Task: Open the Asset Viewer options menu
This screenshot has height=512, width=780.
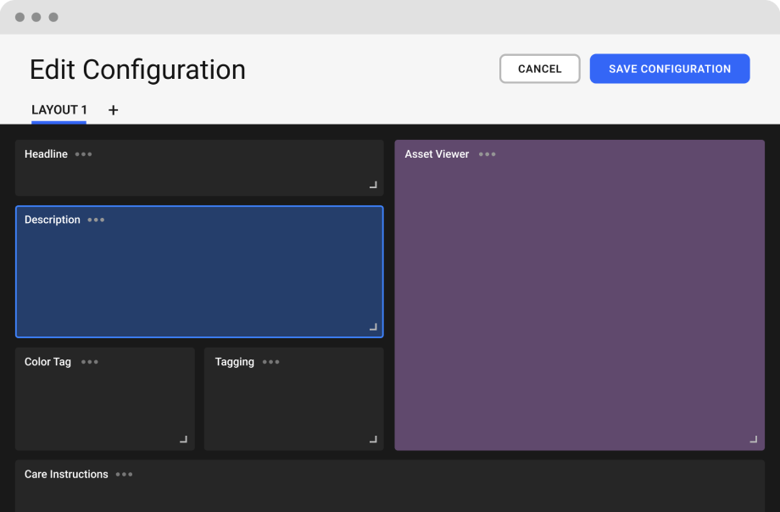Action: coord(487,154)
